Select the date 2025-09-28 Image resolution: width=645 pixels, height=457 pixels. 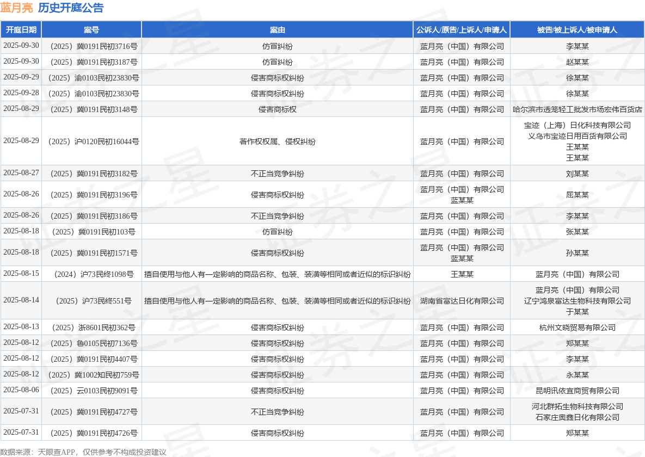point(21,92)
